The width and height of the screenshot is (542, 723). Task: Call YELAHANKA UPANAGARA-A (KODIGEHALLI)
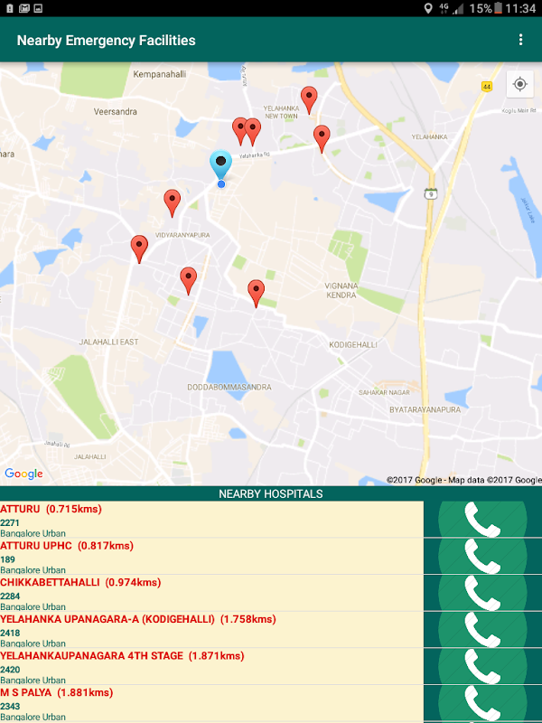point(482,629)
